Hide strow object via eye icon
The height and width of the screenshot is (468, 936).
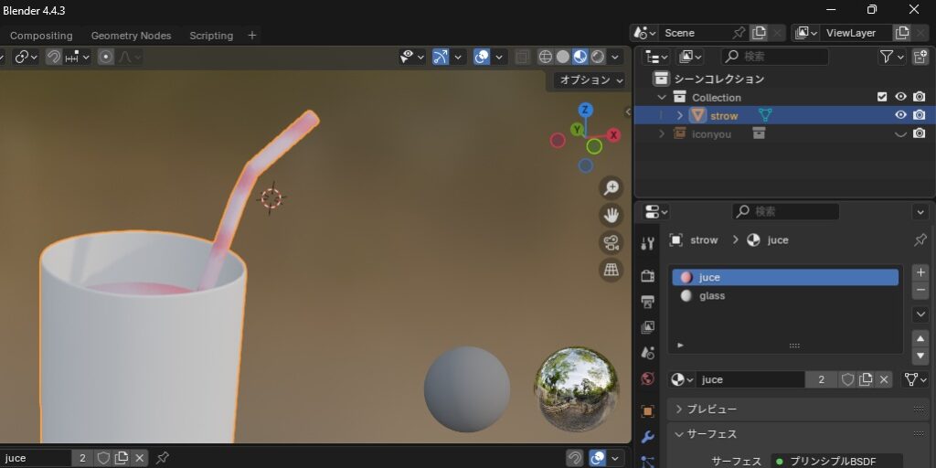coord(900,115)
